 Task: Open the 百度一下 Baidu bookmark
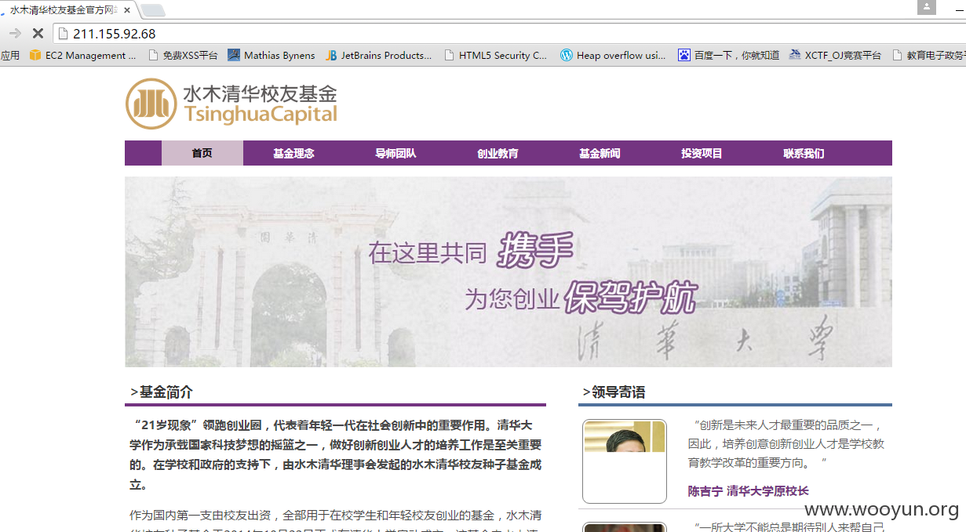729,56
